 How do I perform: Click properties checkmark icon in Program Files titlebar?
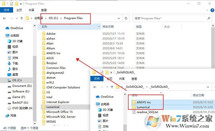coord(11,4)
